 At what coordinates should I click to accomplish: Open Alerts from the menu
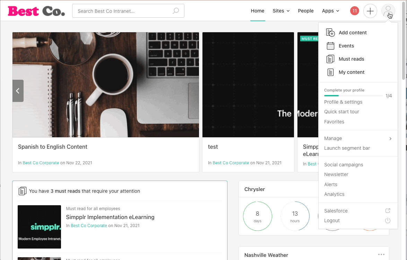(331, 184)
